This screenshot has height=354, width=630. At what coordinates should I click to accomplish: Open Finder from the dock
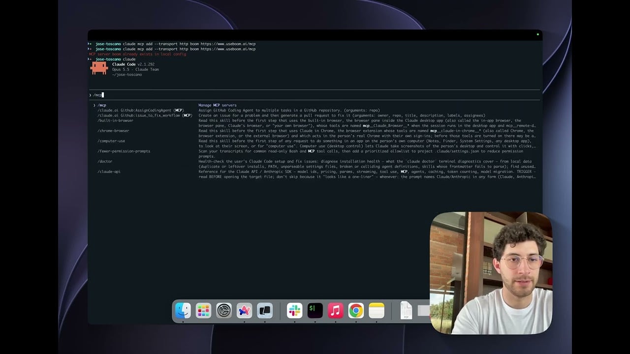click(183, 310)
